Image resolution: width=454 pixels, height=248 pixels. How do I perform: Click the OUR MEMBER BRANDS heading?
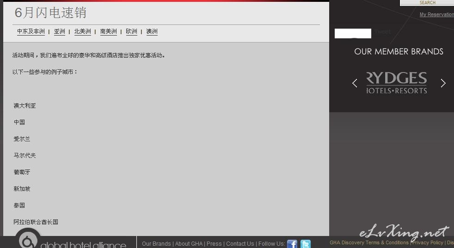click(399, 52)
